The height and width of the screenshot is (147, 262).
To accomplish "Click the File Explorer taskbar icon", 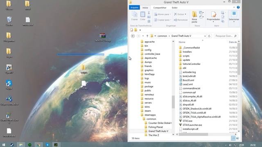I will [x=21, y=145].
